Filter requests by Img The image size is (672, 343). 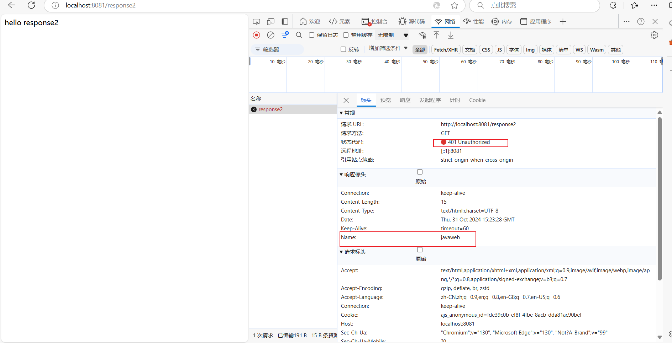coord(530,50)
